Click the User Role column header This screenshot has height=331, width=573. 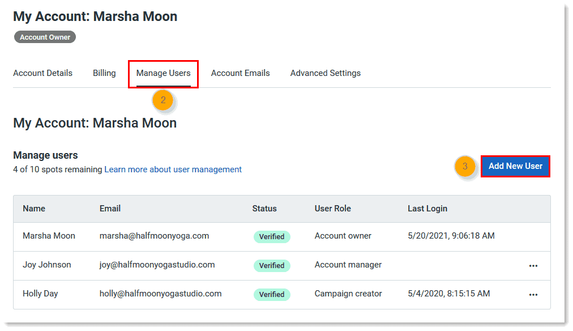333,209
